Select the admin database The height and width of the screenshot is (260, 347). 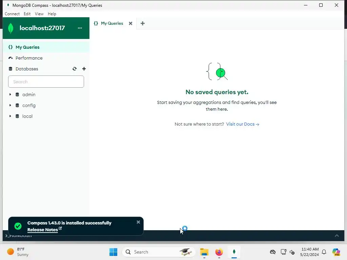coord(29,95)
